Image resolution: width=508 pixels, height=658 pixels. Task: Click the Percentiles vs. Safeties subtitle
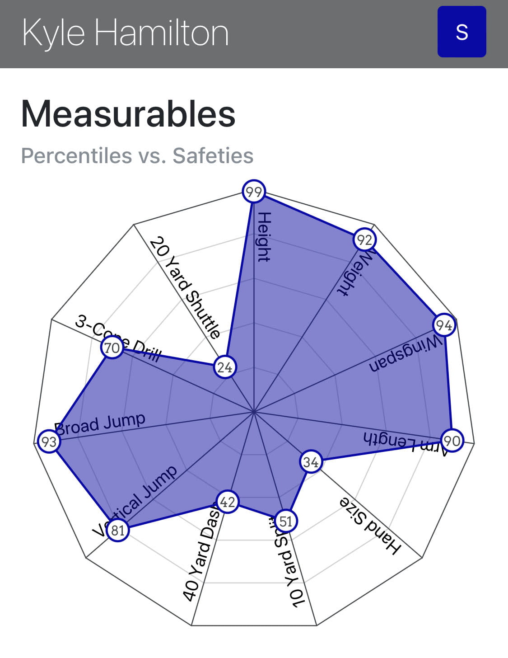[137, 155]
